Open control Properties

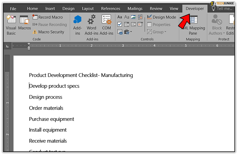(159, 25)
